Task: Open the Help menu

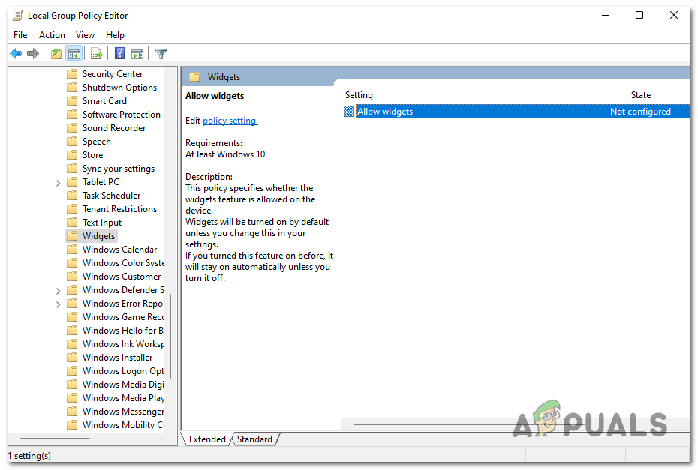Action: 115,35
